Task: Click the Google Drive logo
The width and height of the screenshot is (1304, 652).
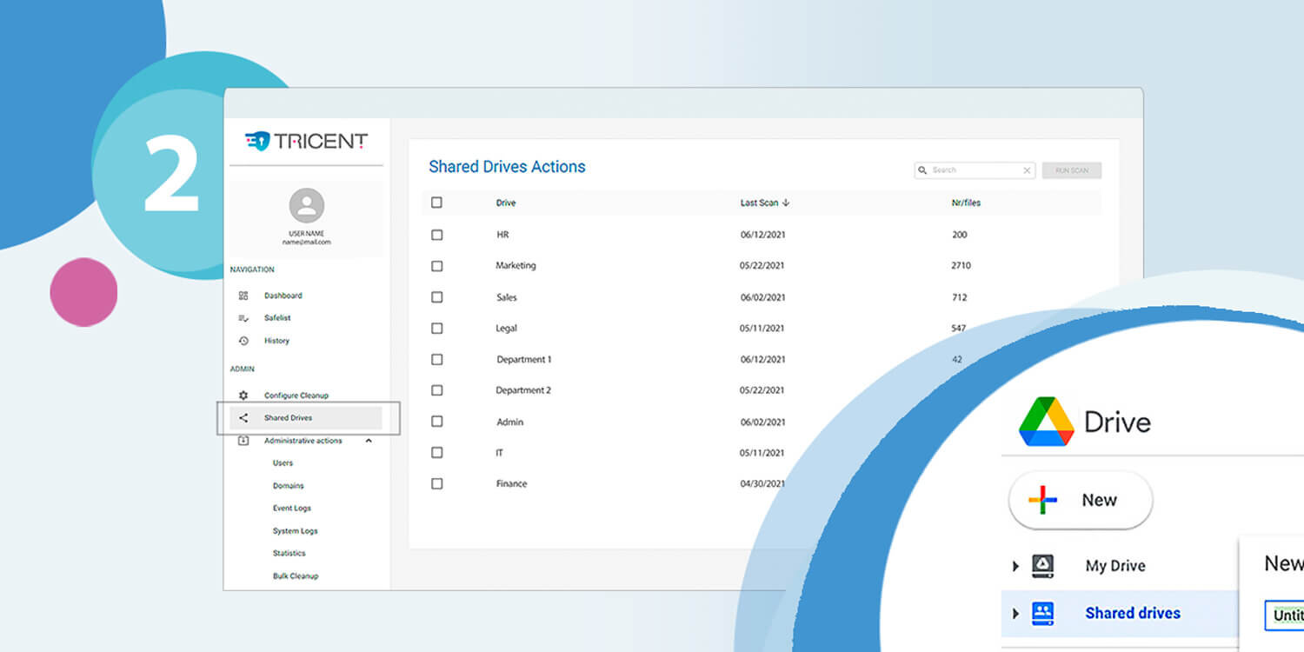Action: (x=1047, y=422)
